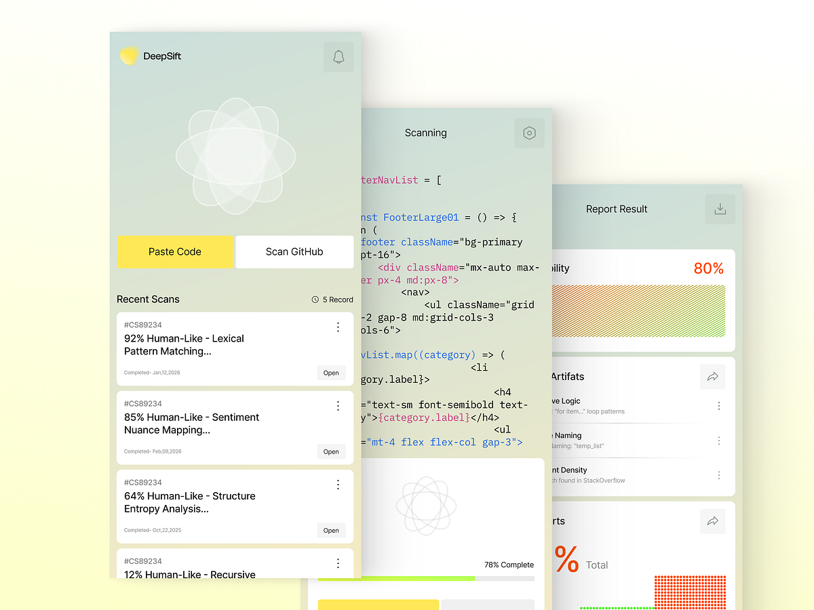The image size is (814, 610).
Task: Open kebab menu on the Naming artifact
Action: (x=719, y=440)
